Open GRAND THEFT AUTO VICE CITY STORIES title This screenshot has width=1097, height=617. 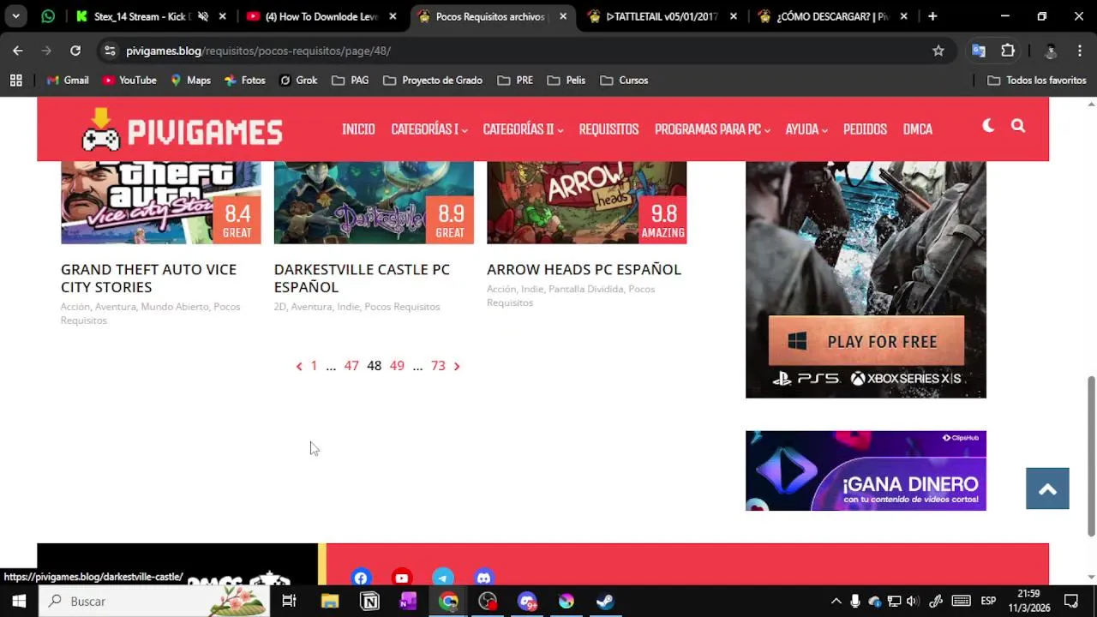coord(148,278)
